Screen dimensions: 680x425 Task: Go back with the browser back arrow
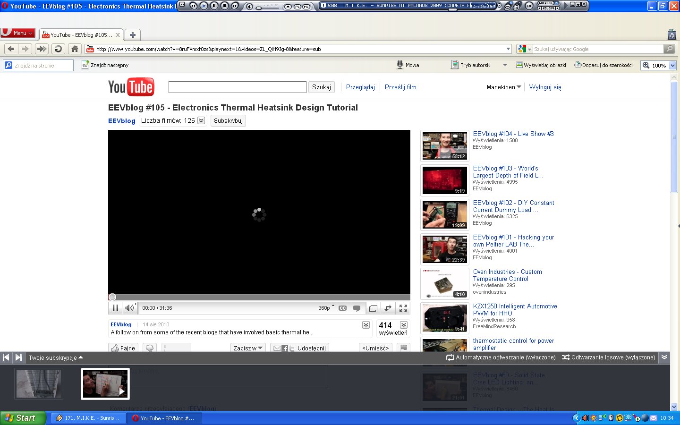(11, 49)
